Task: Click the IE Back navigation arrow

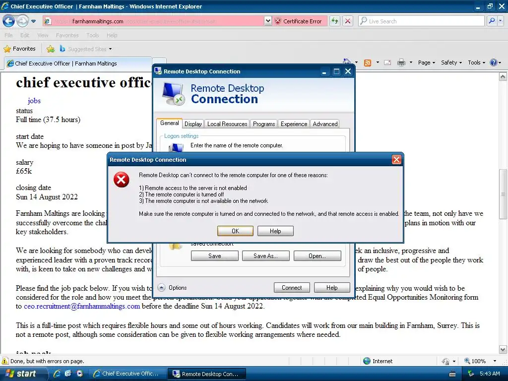Action: 9,21
